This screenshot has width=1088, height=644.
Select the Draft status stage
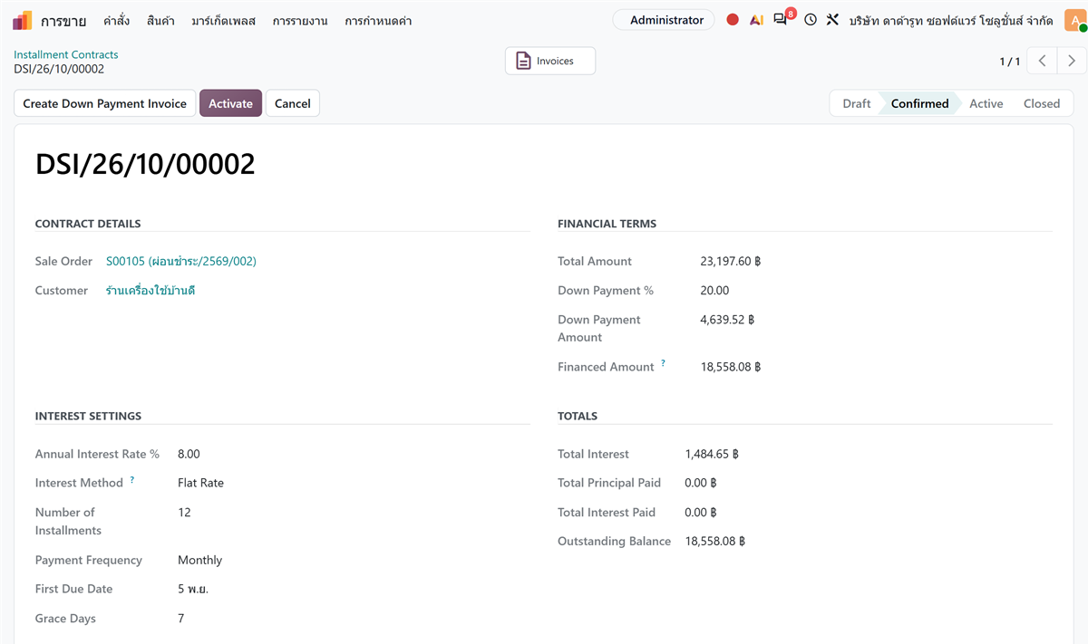(856, 103)
